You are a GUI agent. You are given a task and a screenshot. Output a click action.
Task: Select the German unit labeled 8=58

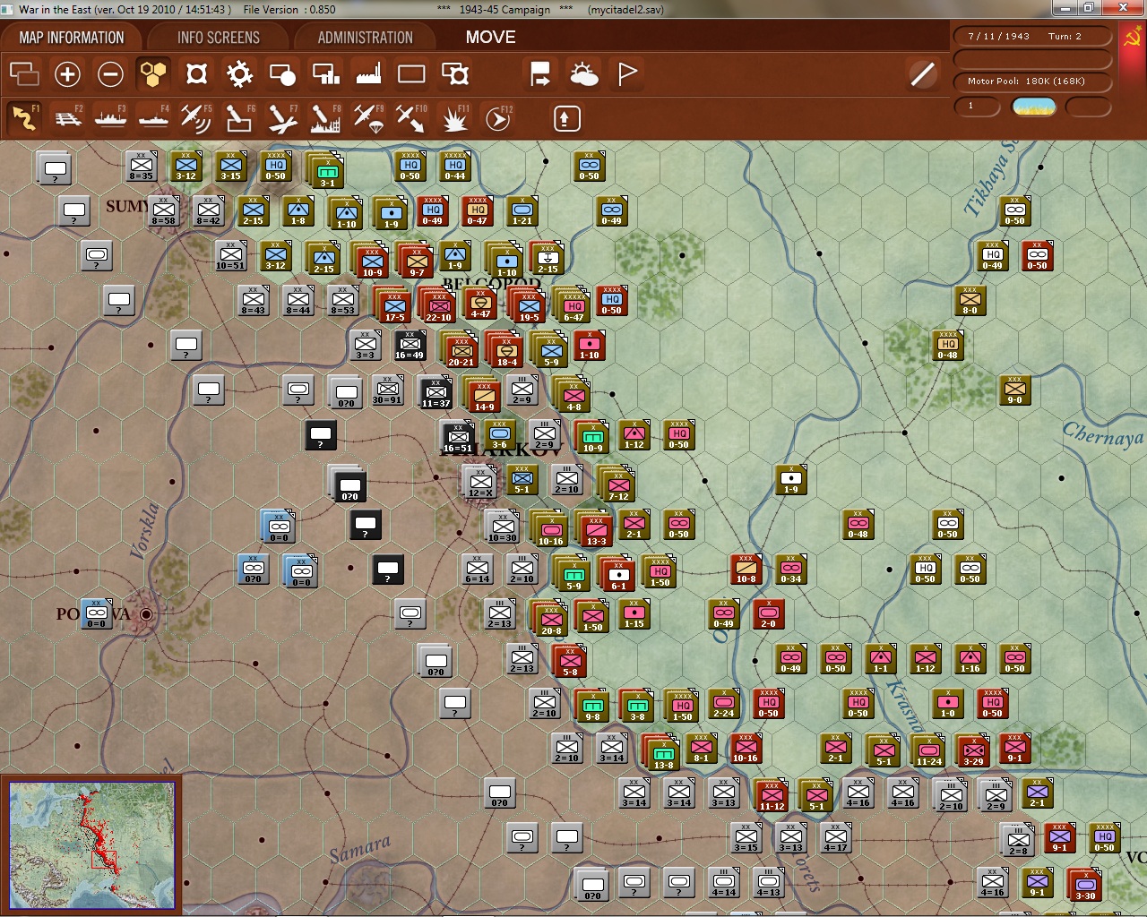(163, 210)
